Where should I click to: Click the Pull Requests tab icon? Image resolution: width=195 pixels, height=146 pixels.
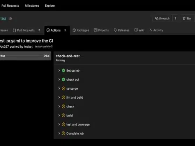tap(15, 30)
